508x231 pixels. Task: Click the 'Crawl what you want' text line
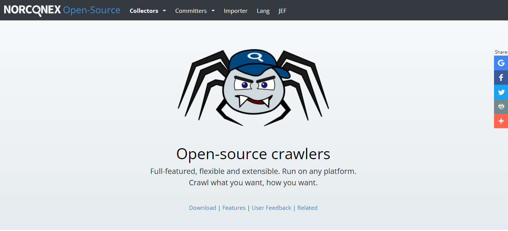coord(253,183)
